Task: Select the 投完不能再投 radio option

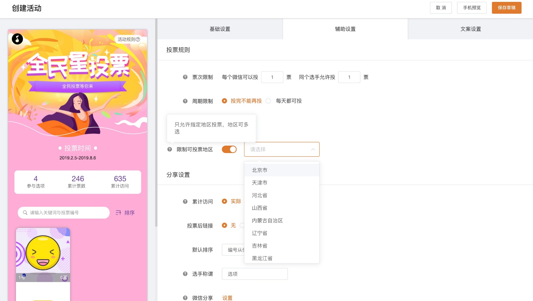Action: (224, 101)
